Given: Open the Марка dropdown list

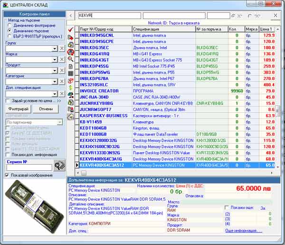Looking at the screenshot, I should (x=55, y=60).
